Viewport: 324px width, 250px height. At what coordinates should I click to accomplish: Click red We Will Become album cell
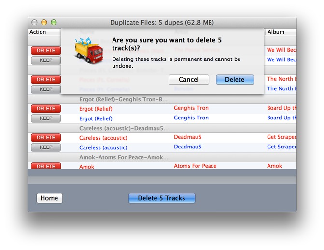[282, 50]
